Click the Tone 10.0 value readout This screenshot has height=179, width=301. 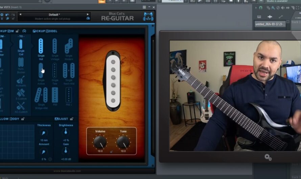123,151
